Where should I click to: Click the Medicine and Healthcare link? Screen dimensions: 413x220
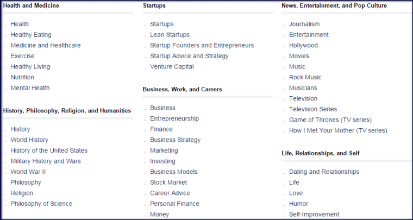pyautogui.click(x=46, y=45)
